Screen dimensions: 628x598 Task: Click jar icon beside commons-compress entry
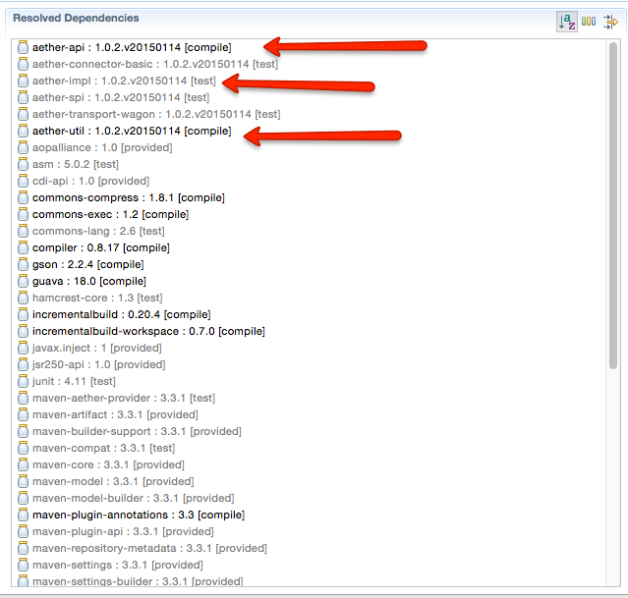(24, 197)
